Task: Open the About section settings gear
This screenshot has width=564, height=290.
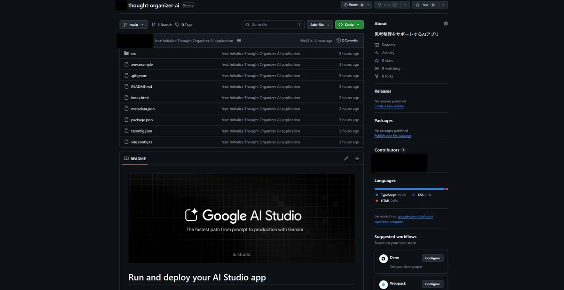Action: [446, 24]
